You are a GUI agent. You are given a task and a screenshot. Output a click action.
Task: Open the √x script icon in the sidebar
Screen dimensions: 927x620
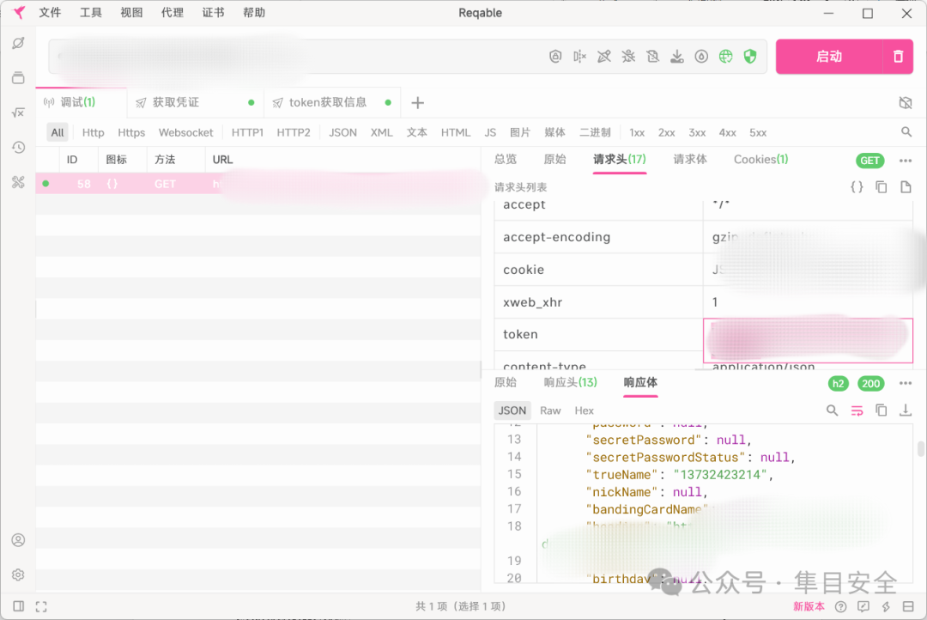[x=18, y=112]
